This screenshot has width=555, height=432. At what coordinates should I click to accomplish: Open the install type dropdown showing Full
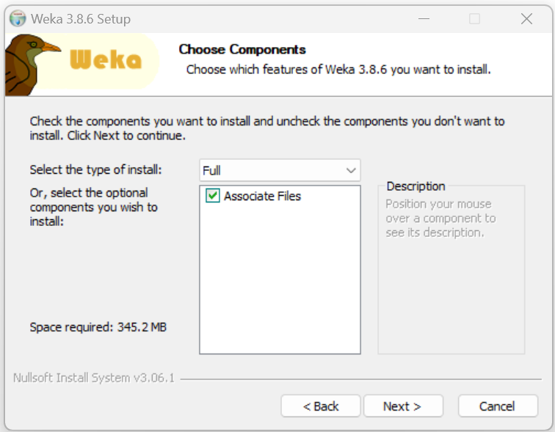tap(280, 170)
